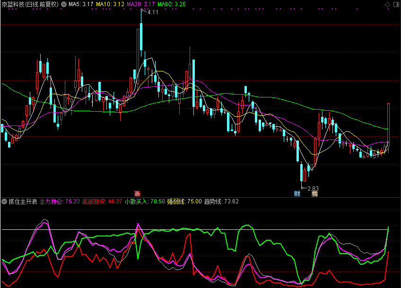Open the orange 榜 ranking marker
The height and width of the screenshot is (288, 401).
tap(314, 193)
